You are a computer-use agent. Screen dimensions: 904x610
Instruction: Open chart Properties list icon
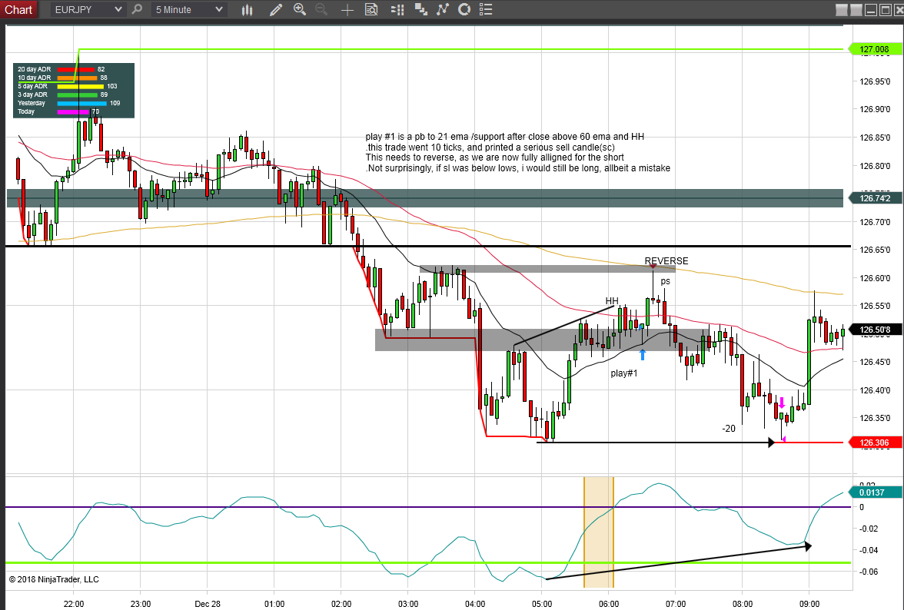point(486,9)
